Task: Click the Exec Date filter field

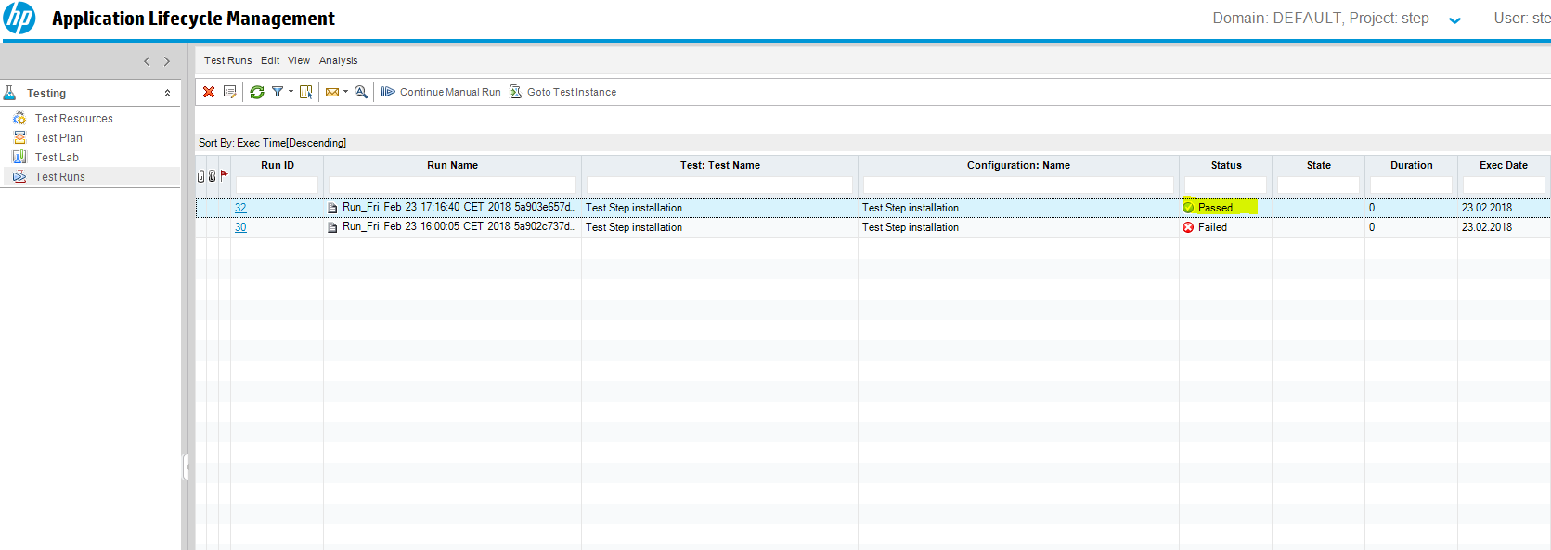Action: pyautogui.click(x=1504, y=185)
